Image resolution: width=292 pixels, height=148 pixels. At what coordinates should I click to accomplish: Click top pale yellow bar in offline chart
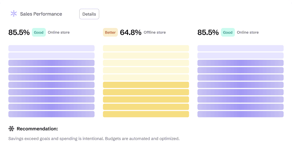point(146,48)
